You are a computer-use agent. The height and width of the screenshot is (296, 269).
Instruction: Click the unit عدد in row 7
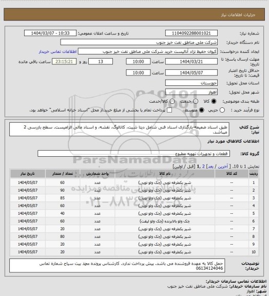(x=98, y=229)
